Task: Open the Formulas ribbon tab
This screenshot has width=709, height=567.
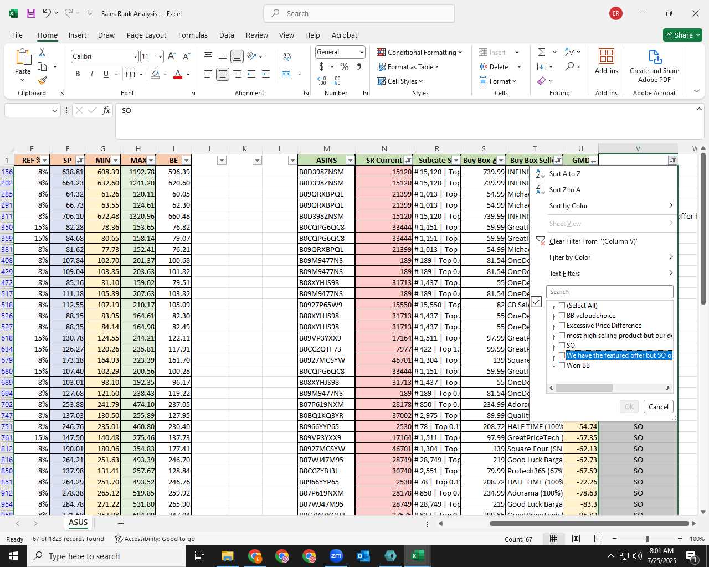Action: point(193,35)
